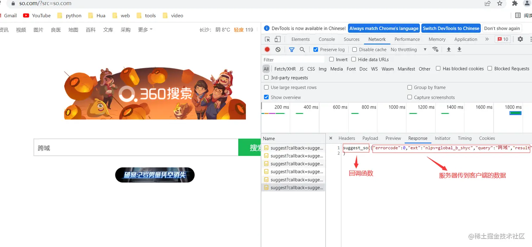
Task: Click the green 搜索 search button
Action: point(249,148)
